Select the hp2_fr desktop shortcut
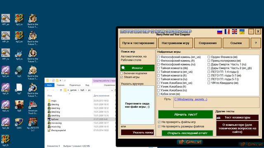The height and width of the screenshot is (148, 264). (5, 89)
